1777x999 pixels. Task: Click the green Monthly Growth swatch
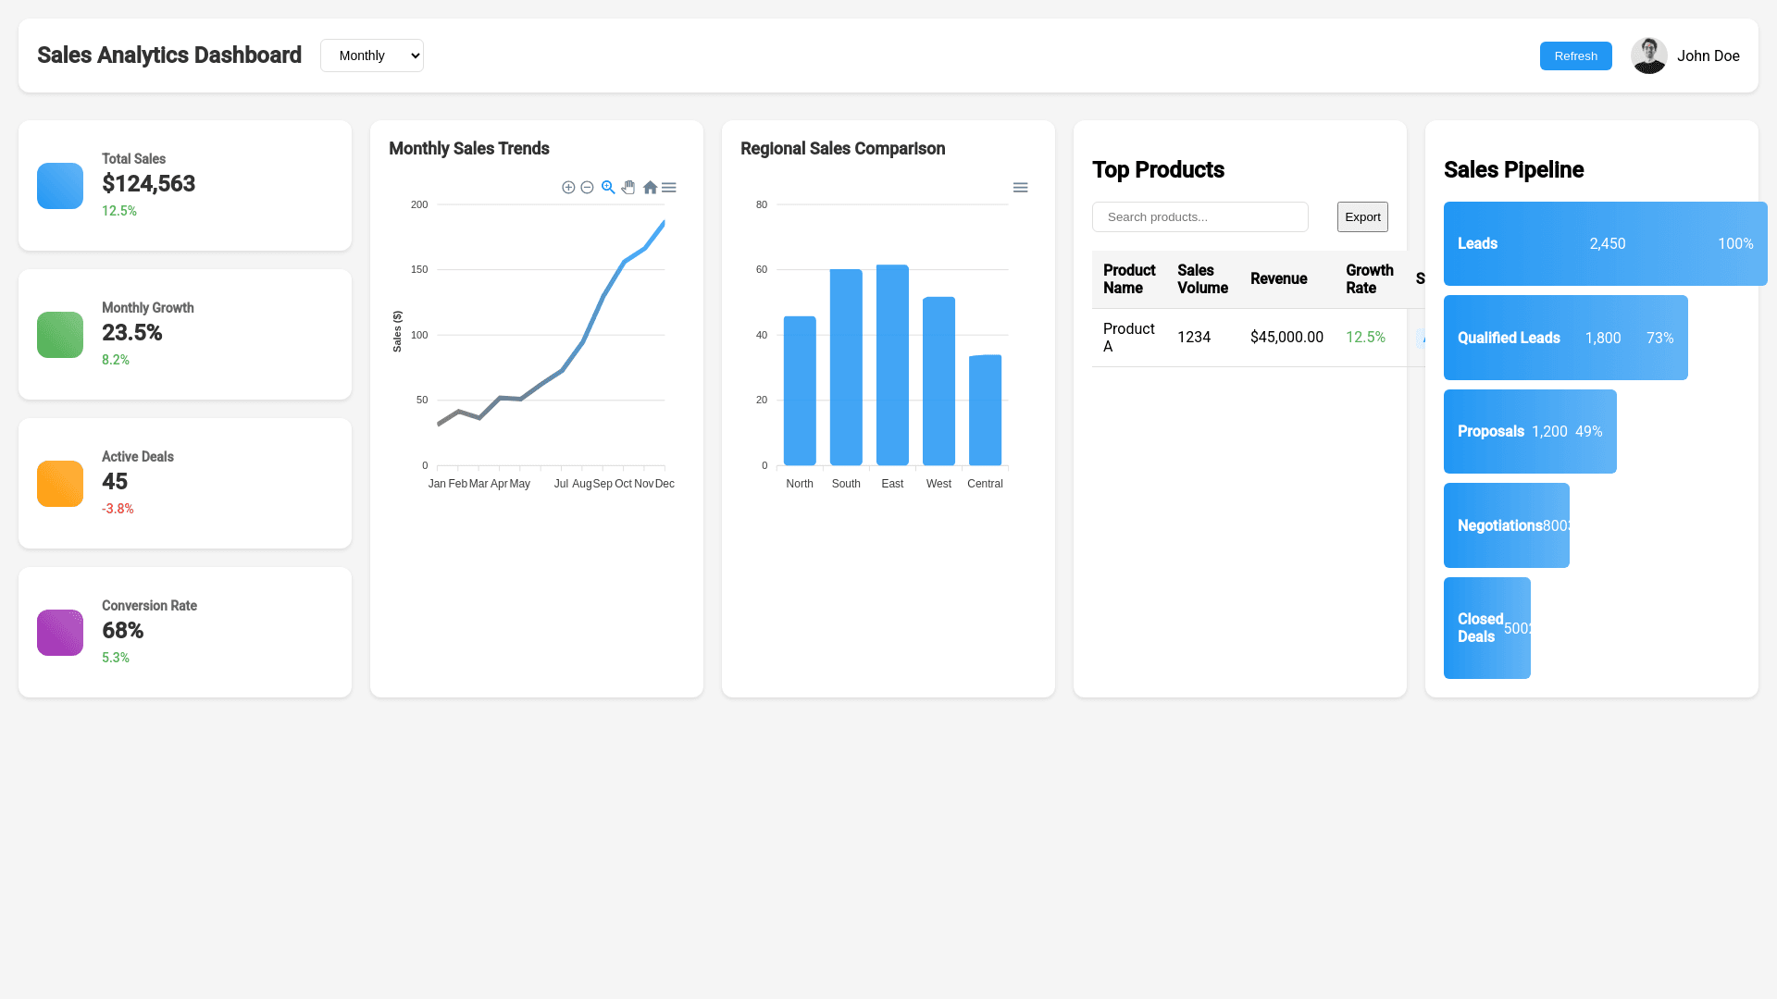coord(60,335)
